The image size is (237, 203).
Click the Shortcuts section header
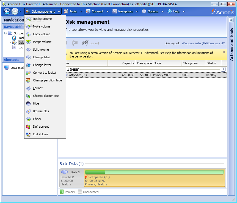coord(13,60)
